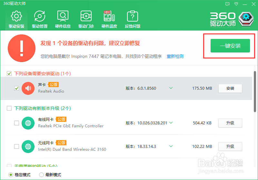Expand version dropdown for 10.026.0328.201
This screenshot has height=180, width=258.
pos(171,122)
